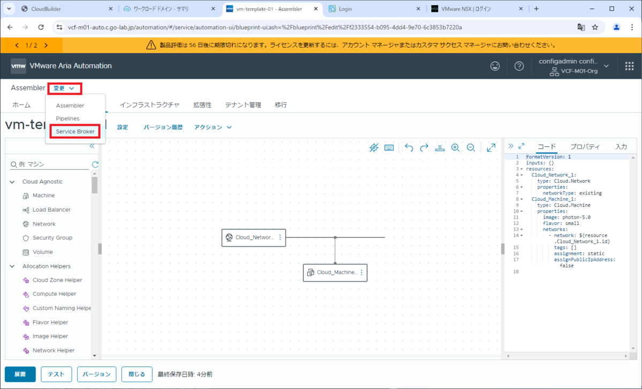The image size is (642, 389).
Task: Open the 変更 service switcher dropdown
Action: point(64,88)
